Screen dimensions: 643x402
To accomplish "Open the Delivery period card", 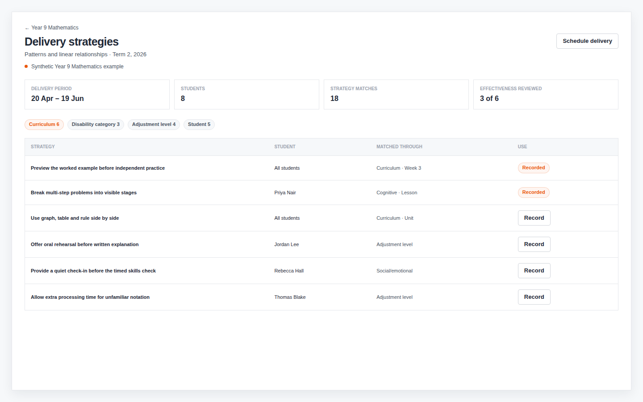I will click(x=97, y=94).
